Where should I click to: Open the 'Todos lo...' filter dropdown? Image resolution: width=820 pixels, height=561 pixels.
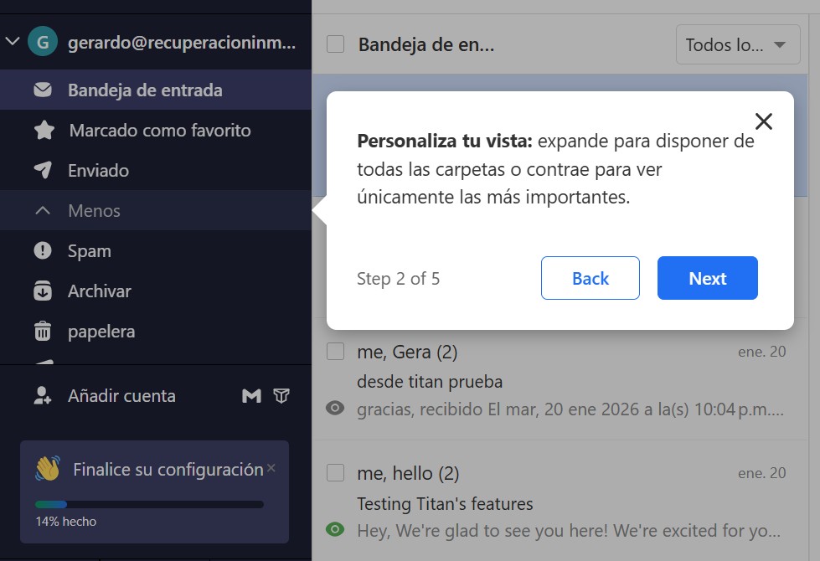pyautogui.click(x=737, y=45)
